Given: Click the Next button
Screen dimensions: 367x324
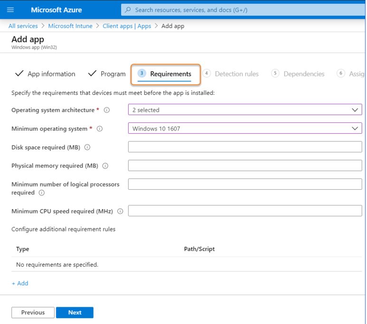Looking at the screenshot, I should (x=75, y=313).
